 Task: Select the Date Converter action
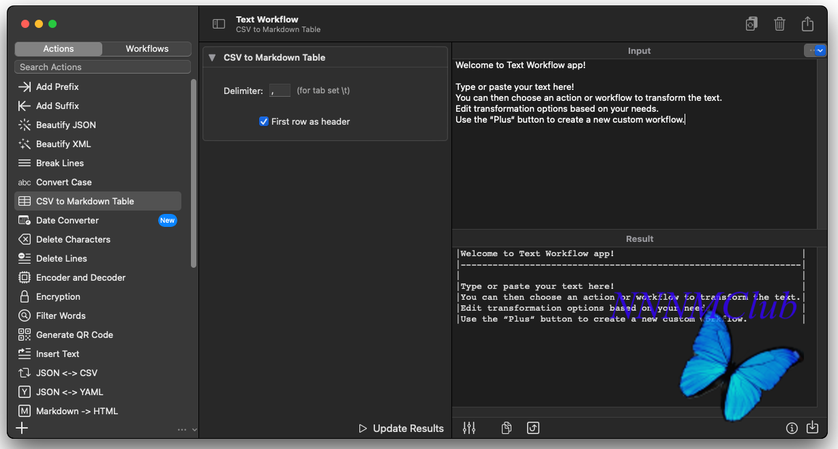98,220
